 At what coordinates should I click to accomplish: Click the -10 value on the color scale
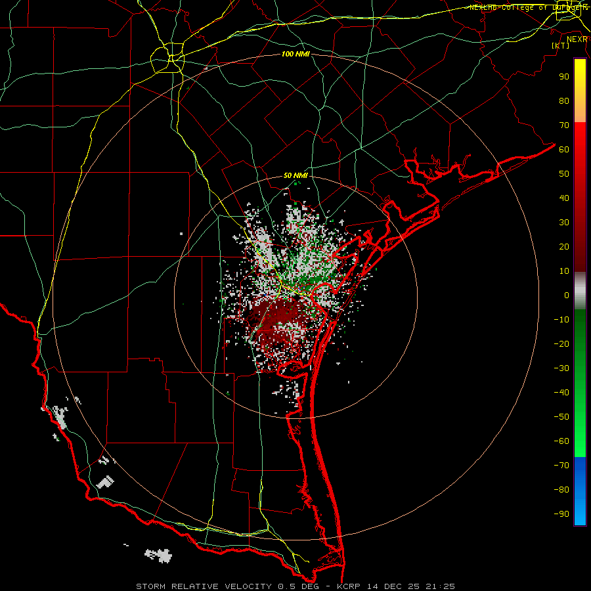coord(561,320)
